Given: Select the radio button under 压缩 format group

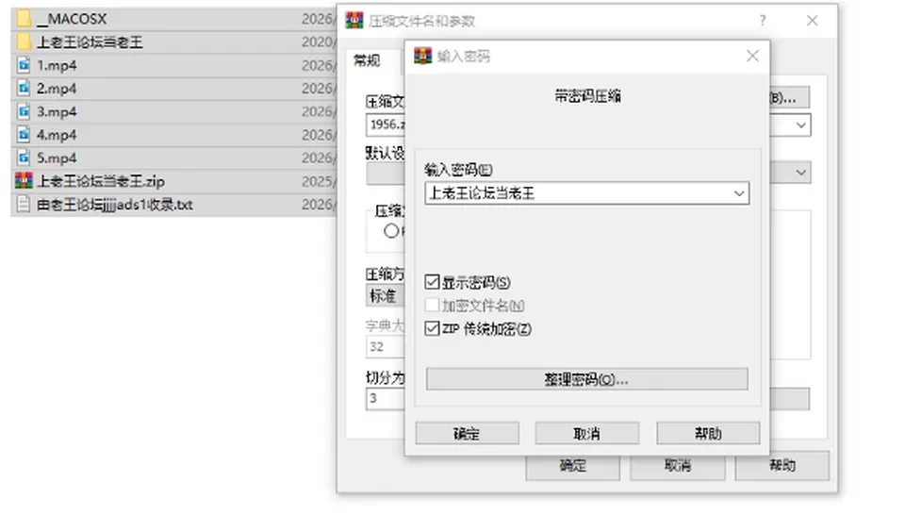Looking at the screenshot, I should (x=391, y=231).
